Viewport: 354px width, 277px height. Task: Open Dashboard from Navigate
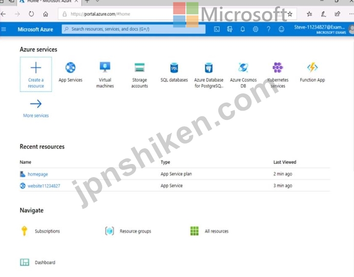click(38, 262)
